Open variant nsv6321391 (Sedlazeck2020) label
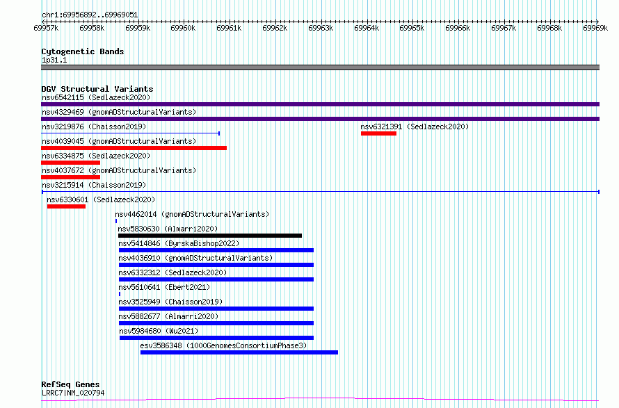619x408 pixels. (x=415, y=127)
